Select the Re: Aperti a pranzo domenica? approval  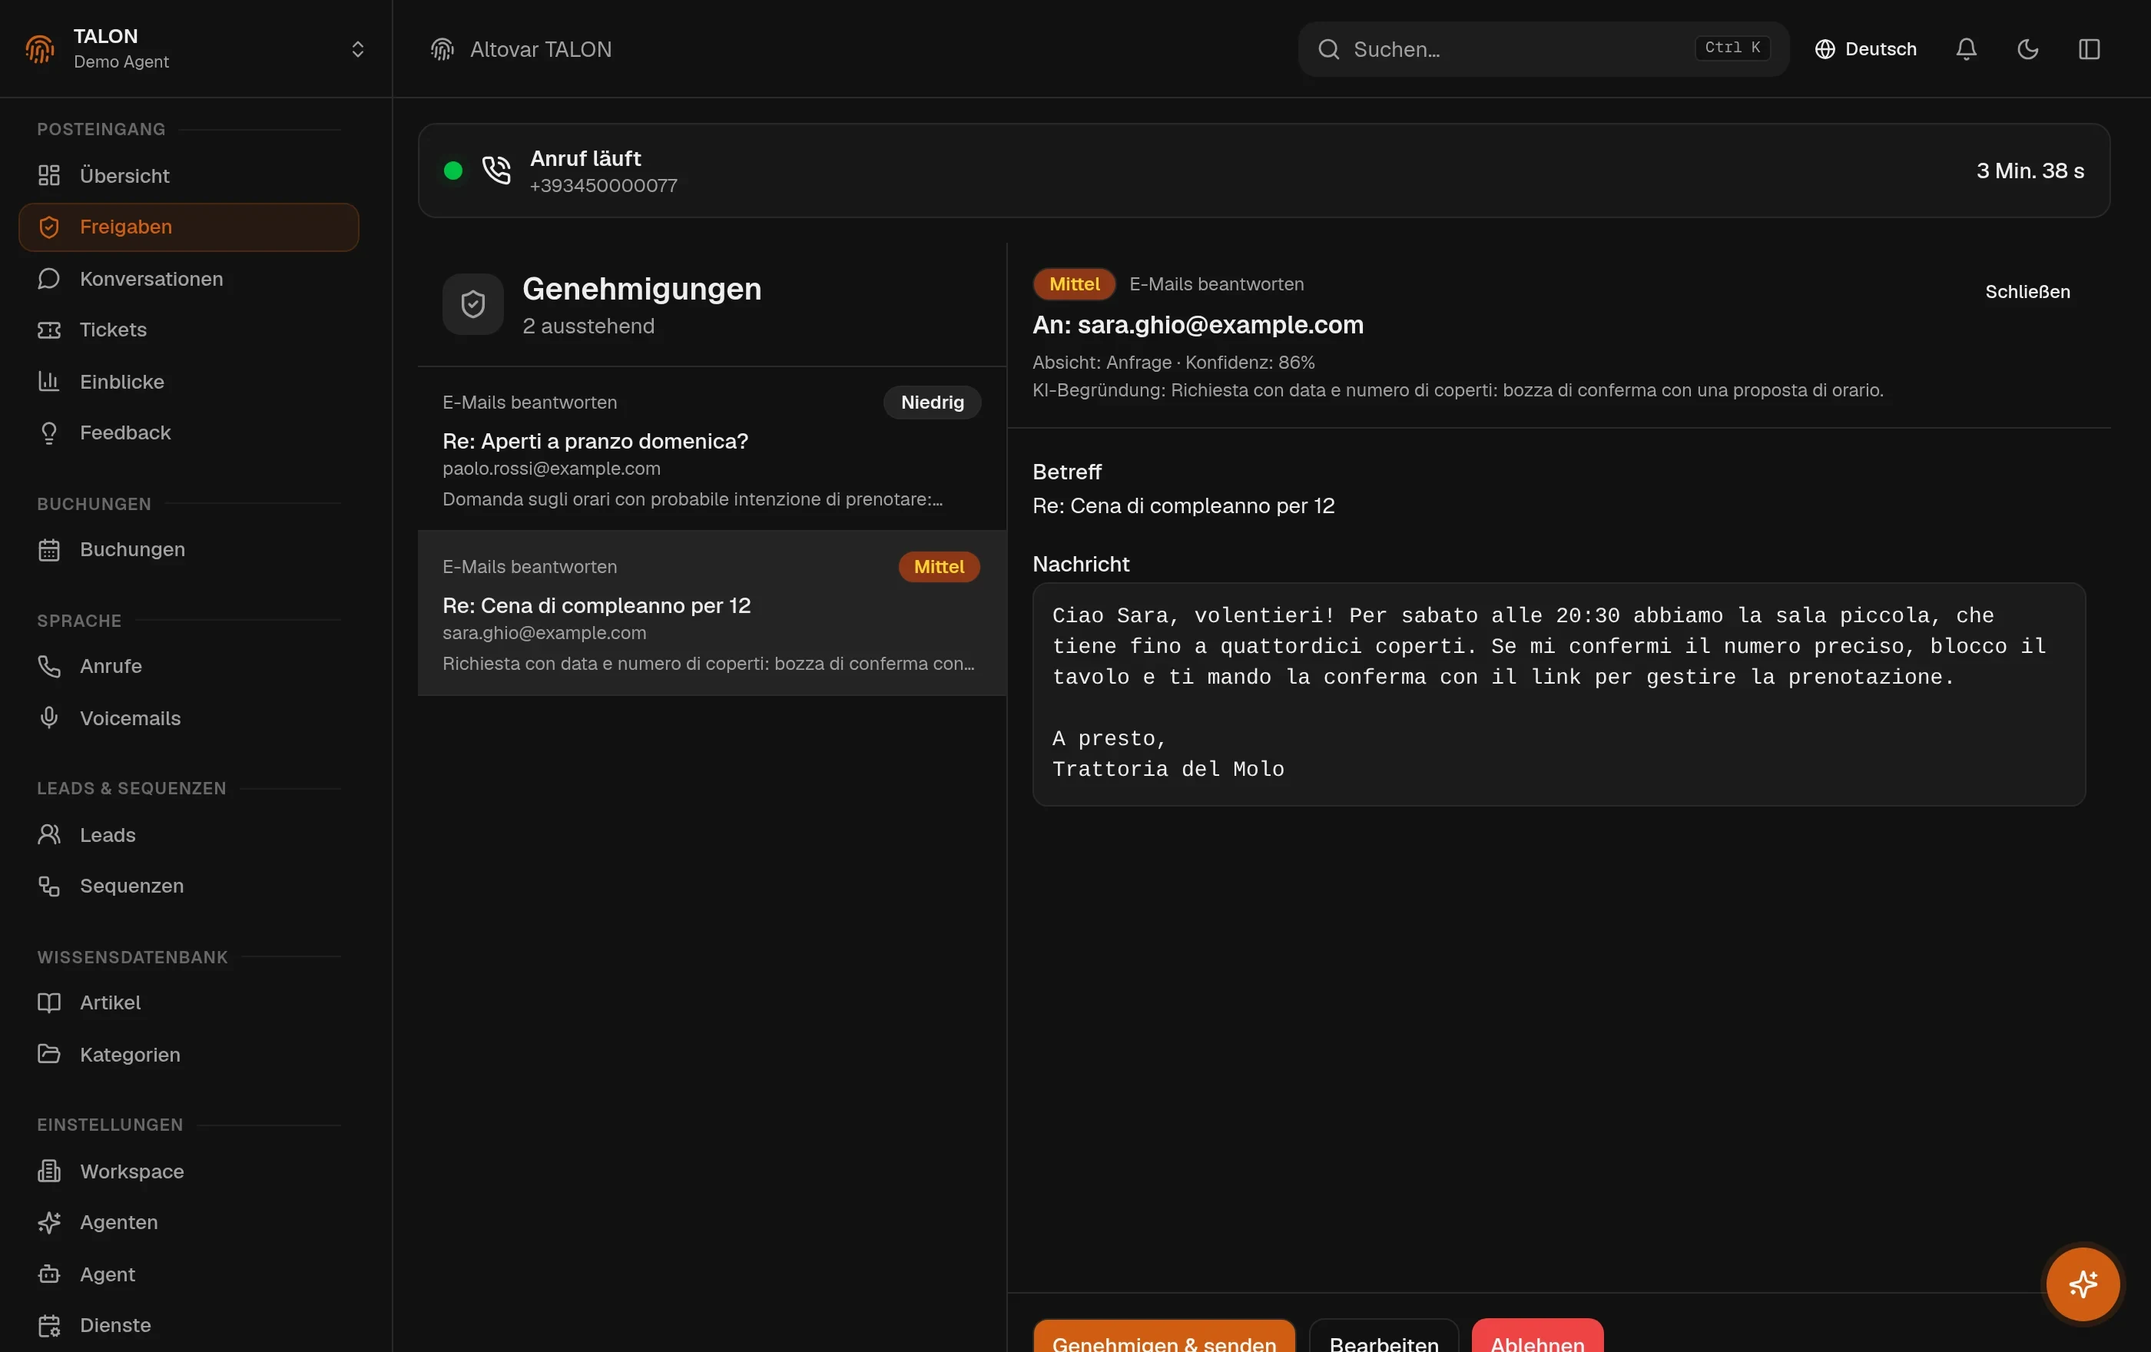712,449
